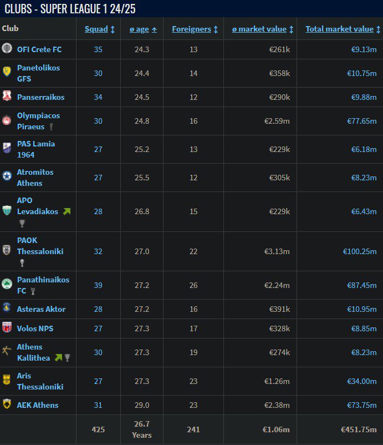This screenshot has width=383, height=445.
Task: Sort table by Squad column
Action: point(96,29)
